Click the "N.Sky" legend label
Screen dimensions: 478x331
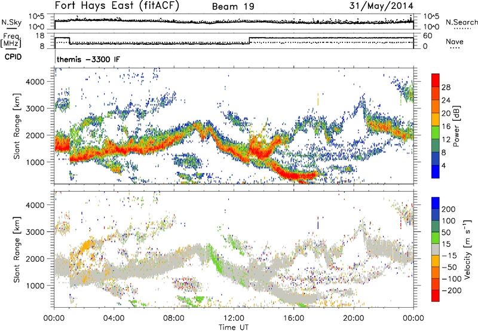pos(11,22)
